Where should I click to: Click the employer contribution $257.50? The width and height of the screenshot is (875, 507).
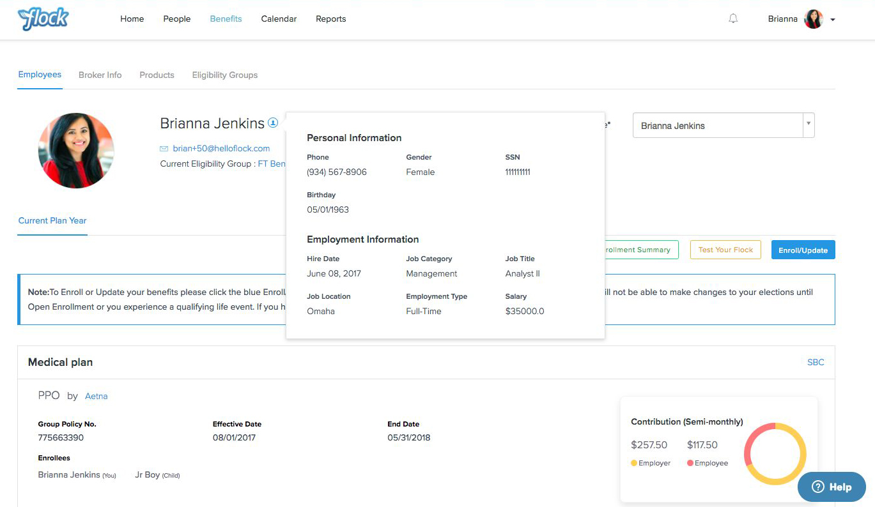click(x=649, y=445)
